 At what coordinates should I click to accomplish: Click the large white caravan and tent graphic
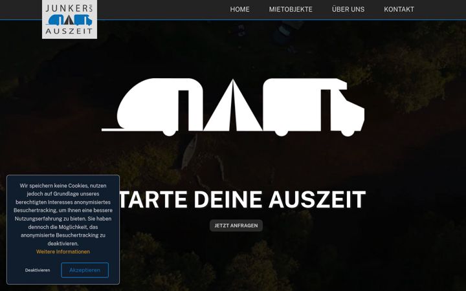pos(233,107)
